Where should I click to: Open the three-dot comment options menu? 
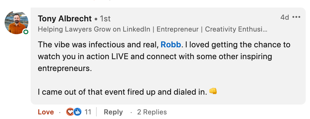296,17
